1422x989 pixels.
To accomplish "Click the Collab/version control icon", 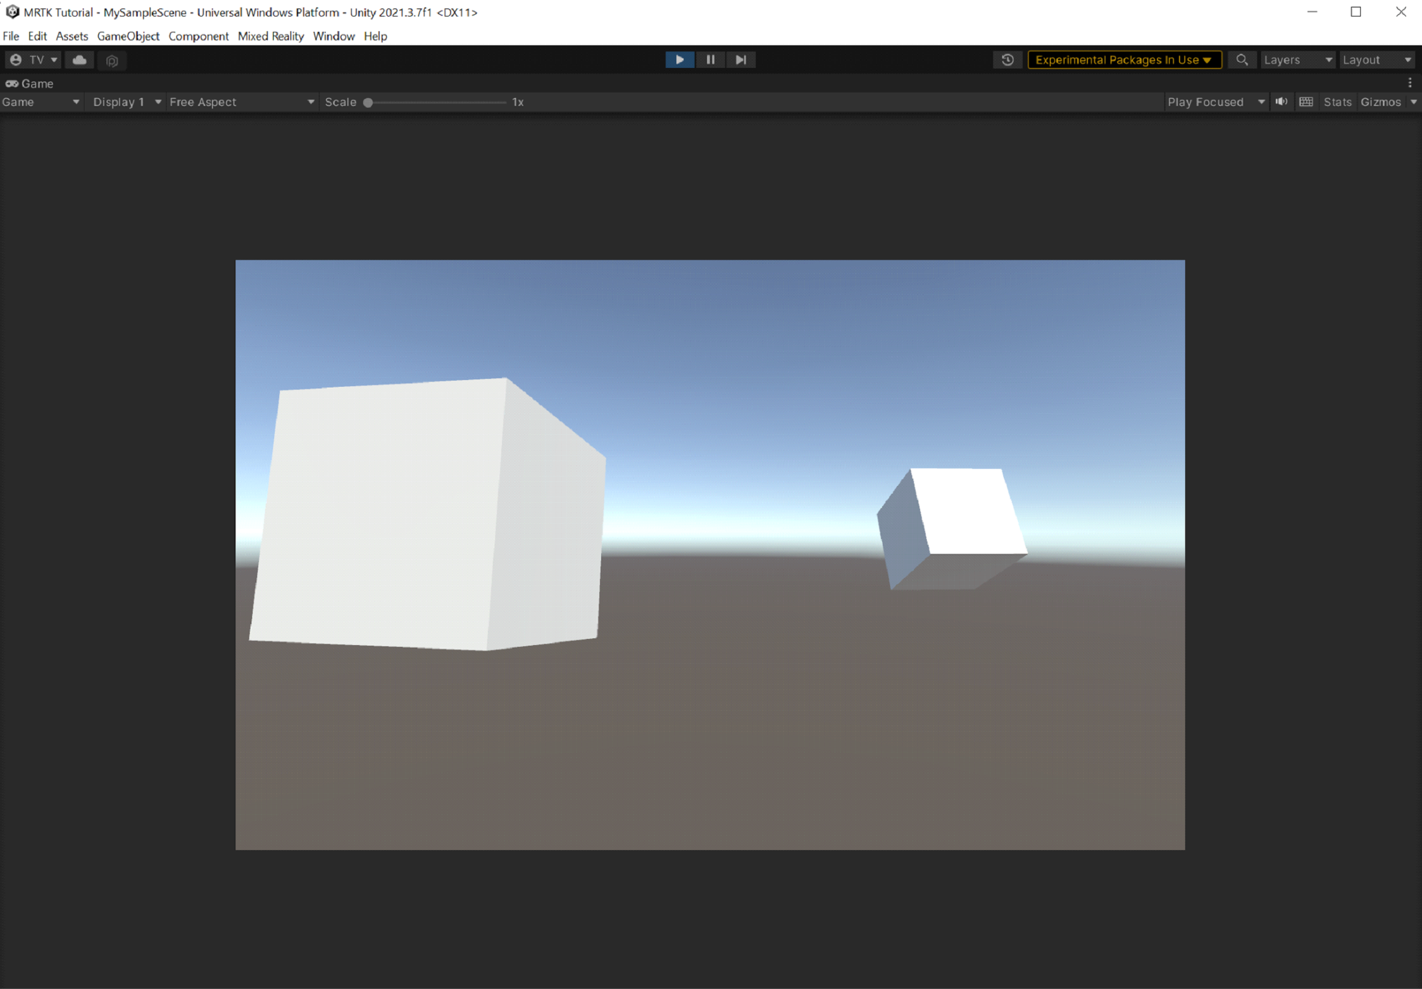I will click(82, 59).
